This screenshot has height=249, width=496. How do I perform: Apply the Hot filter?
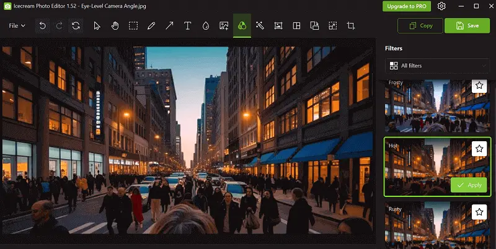[469, 185]
